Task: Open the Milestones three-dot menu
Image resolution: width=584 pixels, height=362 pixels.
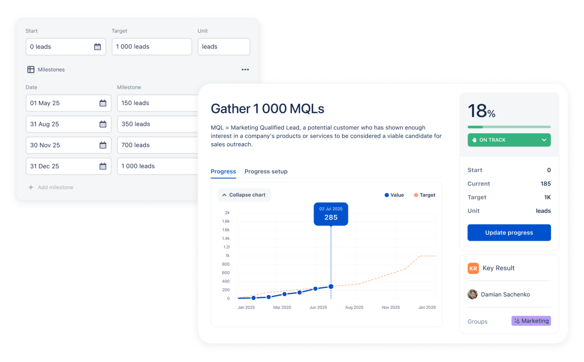Action: pyautogui.click(x=245, y=70)
